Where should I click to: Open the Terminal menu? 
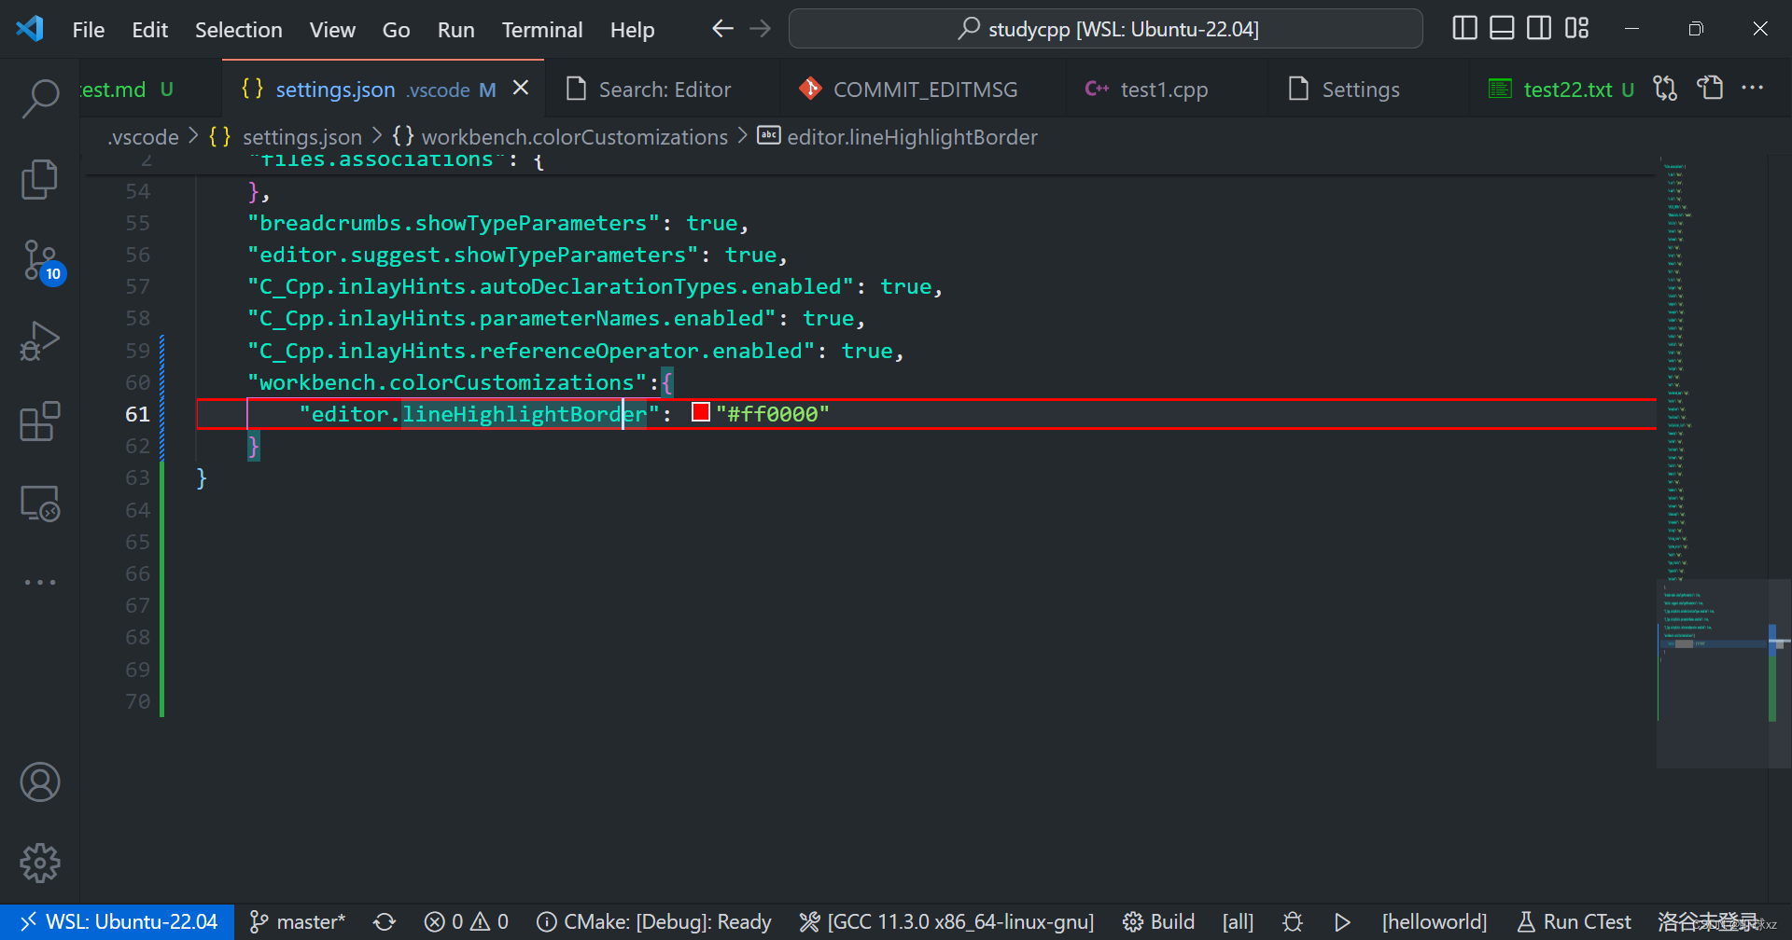coord(542,30)
